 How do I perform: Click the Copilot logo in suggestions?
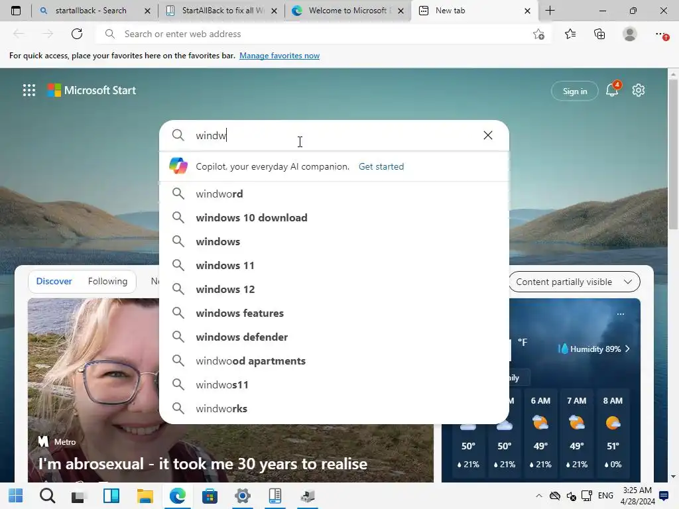tap(178, 166)
